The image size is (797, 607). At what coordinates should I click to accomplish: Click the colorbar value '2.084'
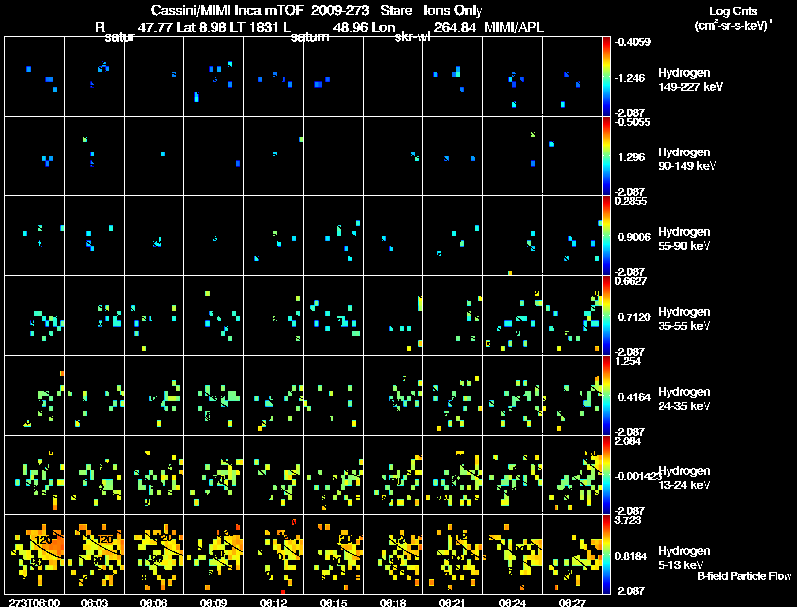(x=628, y=441)
